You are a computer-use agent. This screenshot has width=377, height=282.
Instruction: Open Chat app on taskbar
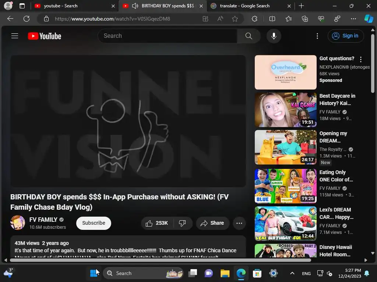pos(209,273)
